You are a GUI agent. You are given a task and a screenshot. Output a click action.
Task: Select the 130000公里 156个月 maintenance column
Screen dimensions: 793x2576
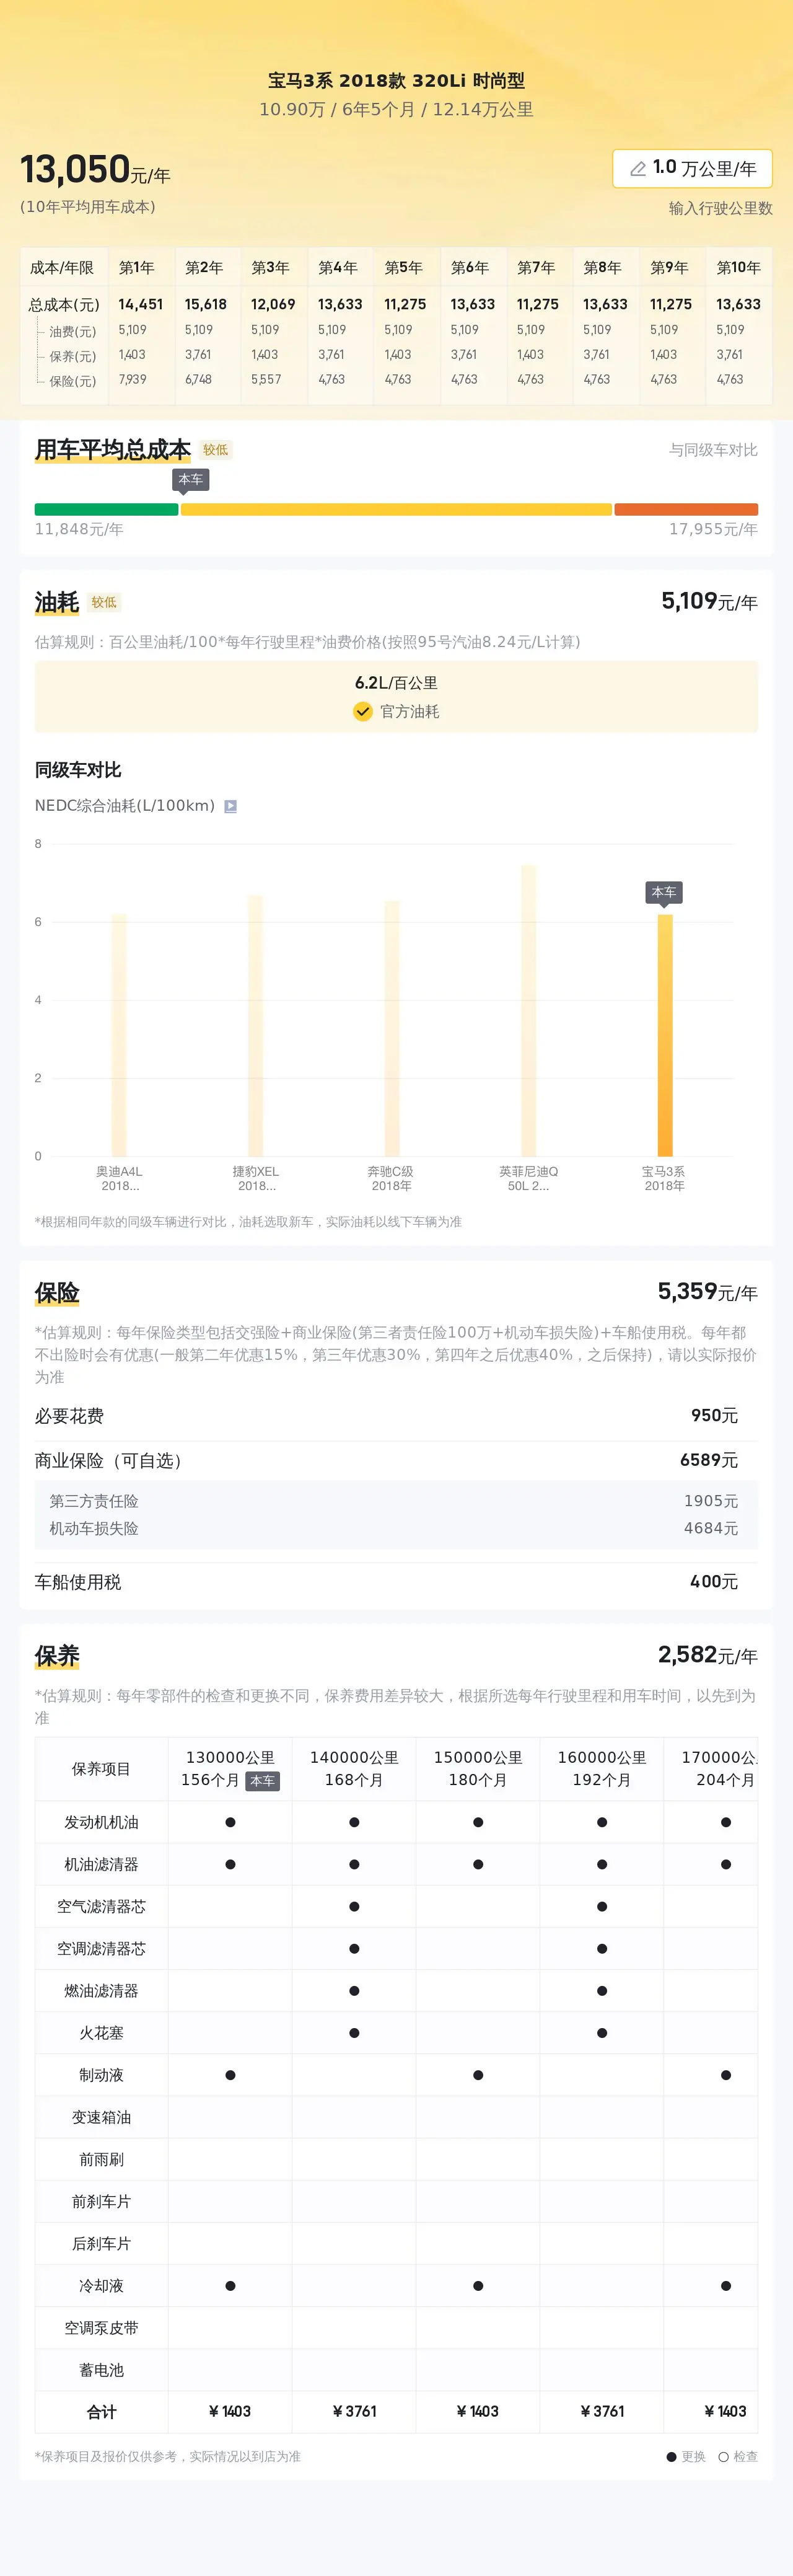230,1769
